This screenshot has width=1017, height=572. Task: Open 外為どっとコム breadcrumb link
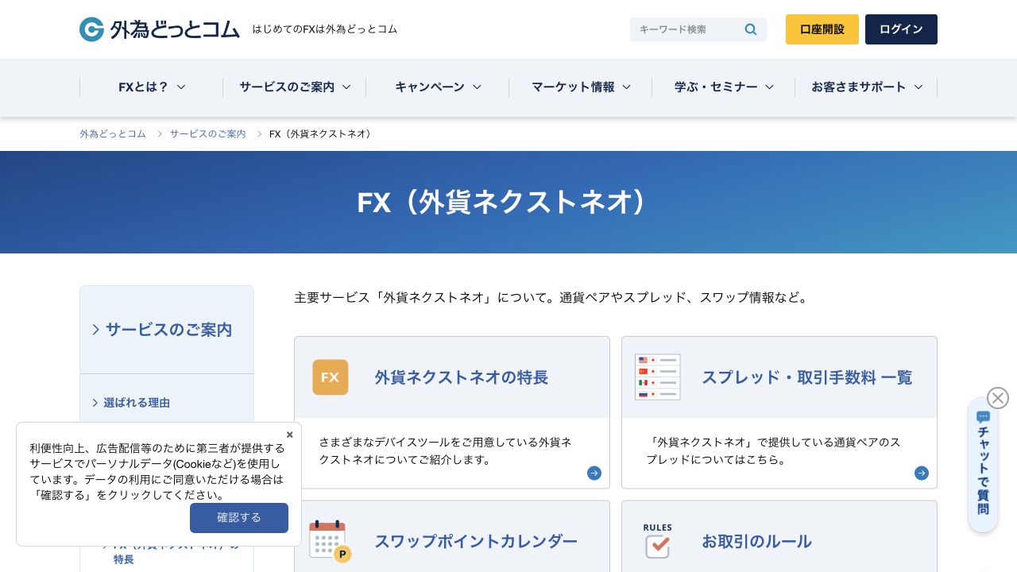tap(113, 134)
